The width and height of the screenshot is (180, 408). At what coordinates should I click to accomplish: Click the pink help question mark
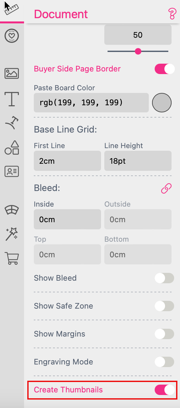(172, 14)
